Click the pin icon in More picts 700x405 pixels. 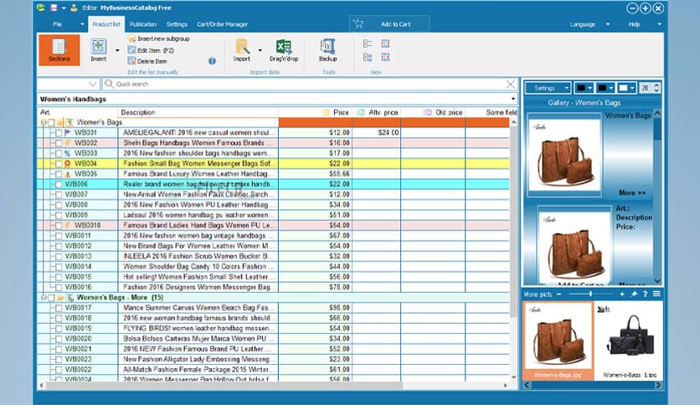pyautogui.click(x=634, y=294)
